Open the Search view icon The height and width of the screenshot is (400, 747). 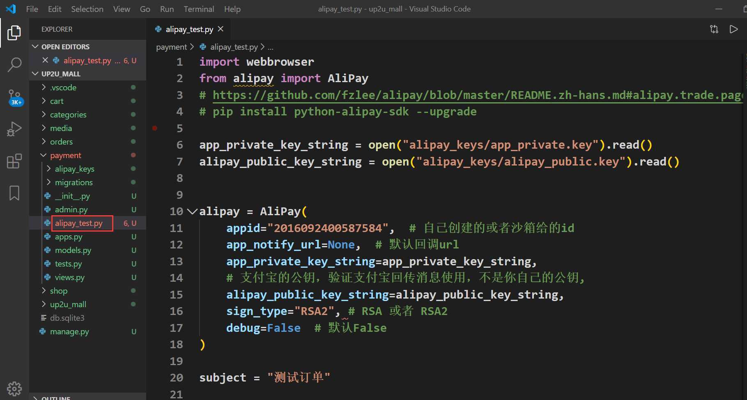[14, 64]
